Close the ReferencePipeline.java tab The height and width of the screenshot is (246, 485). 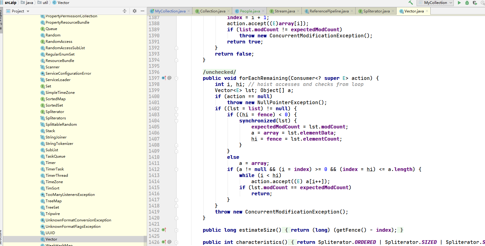point(352,11)
